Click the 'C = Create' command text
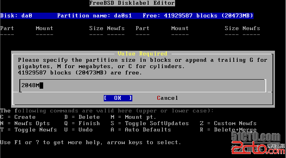Screen dimensions: 286x158 click(18, 117)
